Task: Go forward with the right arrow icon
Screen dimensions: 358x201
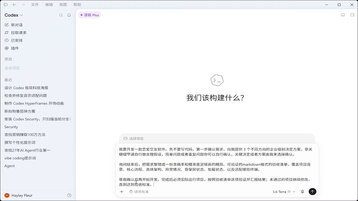Action: 23,5
